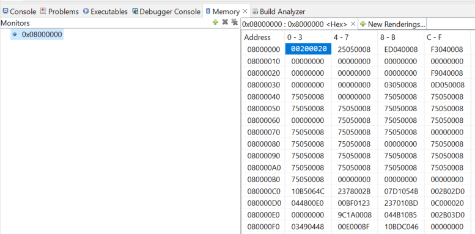The image size is (475, 234).
Task: Click address 08000000 row label
Action: [x=263, y=49]
